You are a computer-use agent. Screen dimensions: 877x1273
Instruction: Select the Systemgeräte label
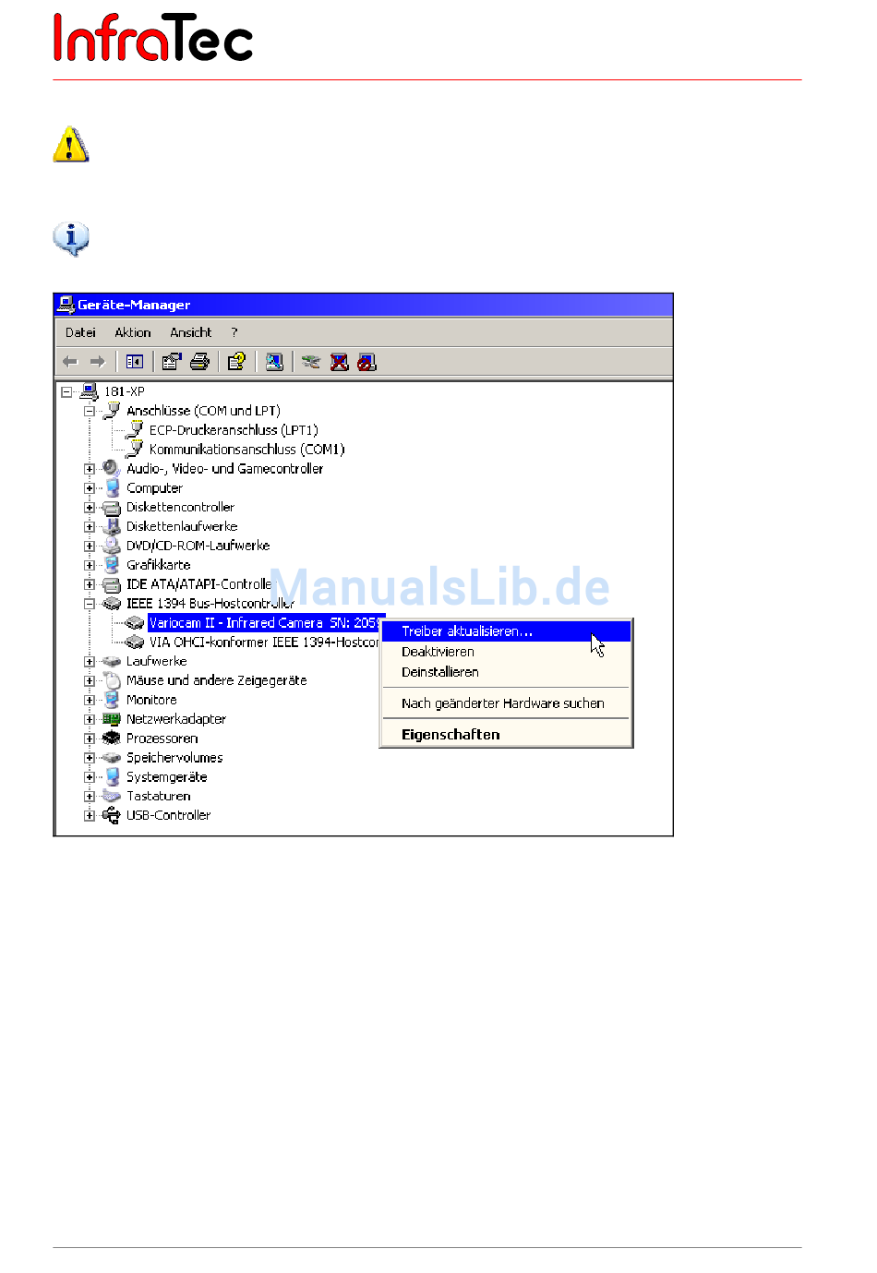(166, 777)
